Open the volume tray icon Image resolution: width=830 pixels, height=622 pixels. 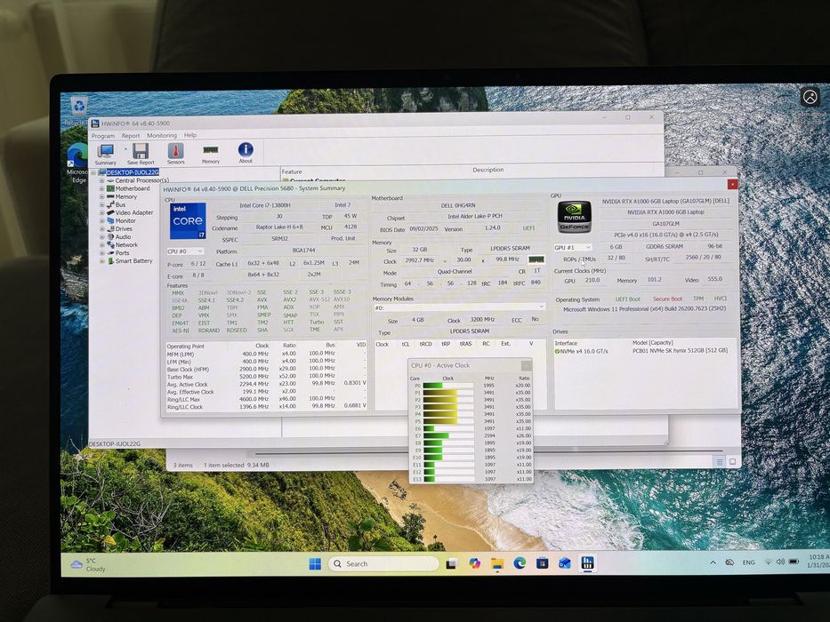(x=780, y=562)
